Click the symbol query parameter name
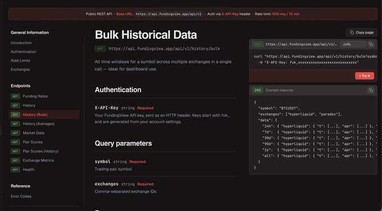Image resolution: width=382 pixels, height=211 pixels. (102, 162)
